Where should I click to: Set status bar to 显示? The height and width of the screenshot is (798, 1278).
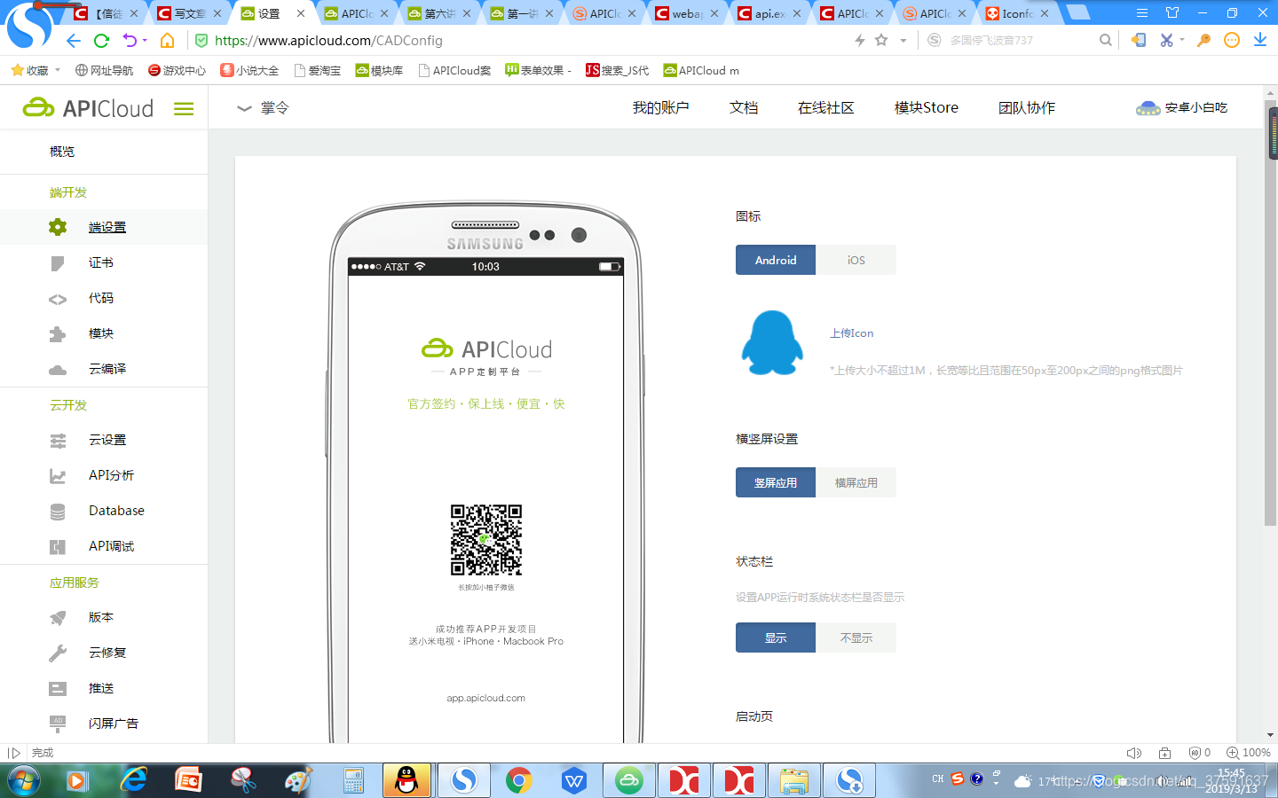coord(776,638)
